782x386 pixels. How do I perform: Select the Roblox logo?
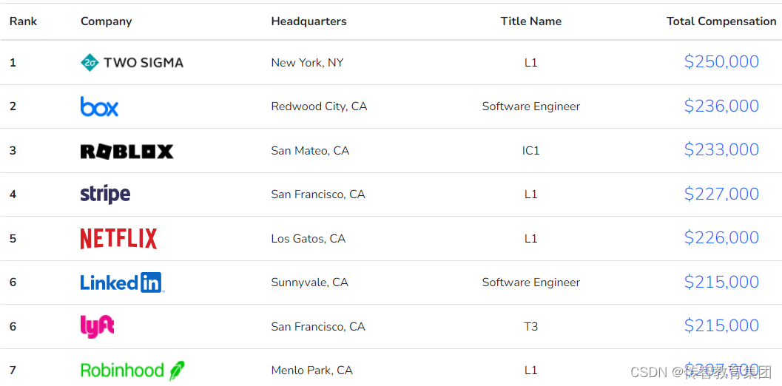127,151
